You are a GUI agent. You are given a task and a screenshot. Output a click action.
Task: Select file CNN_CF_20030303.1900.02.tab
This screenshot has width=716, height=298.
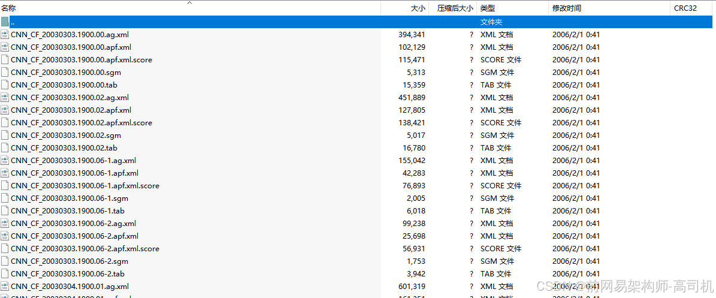(65, 148)
